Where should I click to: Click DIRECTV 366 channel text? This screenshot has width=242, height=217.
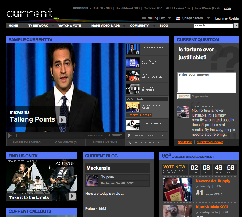click(102, 8)
